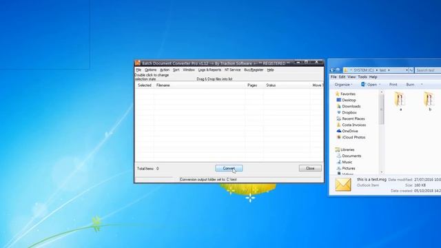Click the Convert button
Image resolution: width=441 pixels, height=248 pixels.
tap(229, 168)
